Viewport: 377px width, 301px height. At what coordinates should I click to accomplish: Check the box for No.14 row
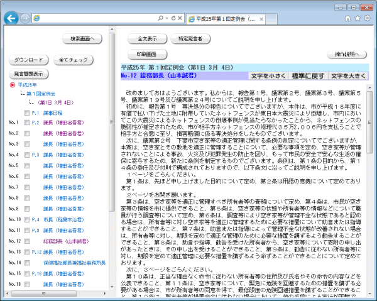click(27, 263)
